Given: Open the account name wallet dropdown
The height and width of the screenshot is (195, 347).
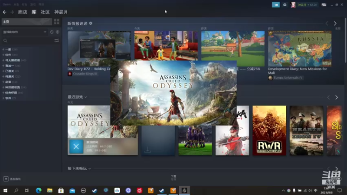Looking at the screenshot, I should click(x=307, y=5).
